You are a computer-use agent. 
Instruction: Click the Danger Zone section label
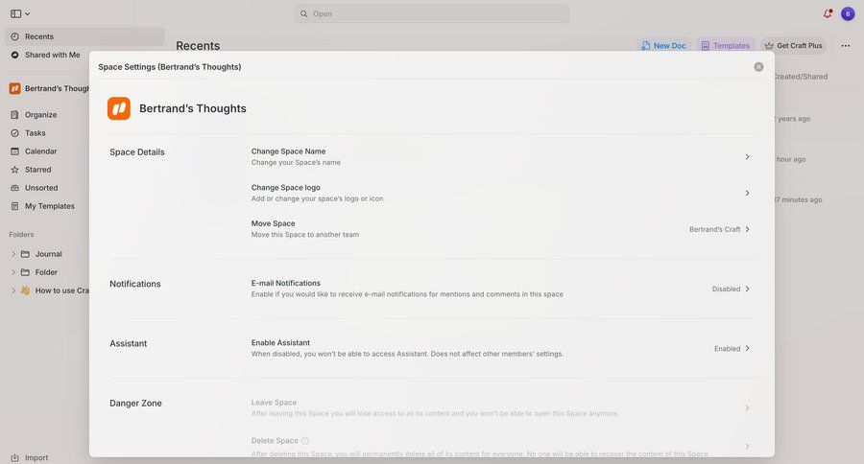(x=135, y=403)
